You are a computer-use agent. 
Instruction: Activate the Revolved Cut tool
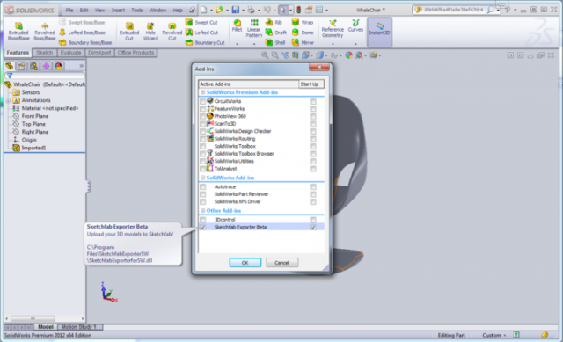[x=172, y=32]
